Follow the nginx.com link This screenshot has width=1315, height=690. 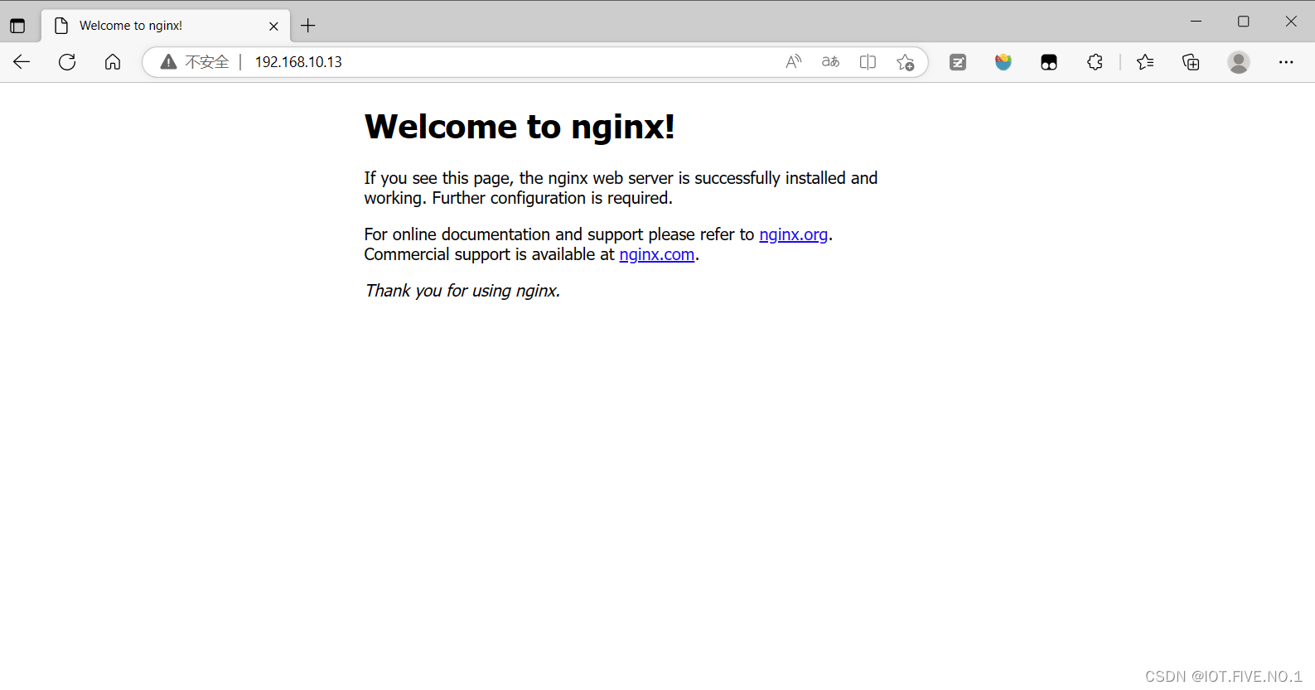(657, 254)
